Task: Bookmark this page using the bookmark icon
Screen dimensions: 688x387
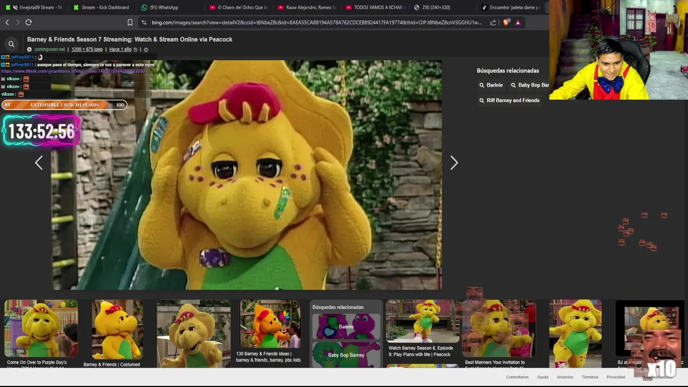Action: click(130, 23)
